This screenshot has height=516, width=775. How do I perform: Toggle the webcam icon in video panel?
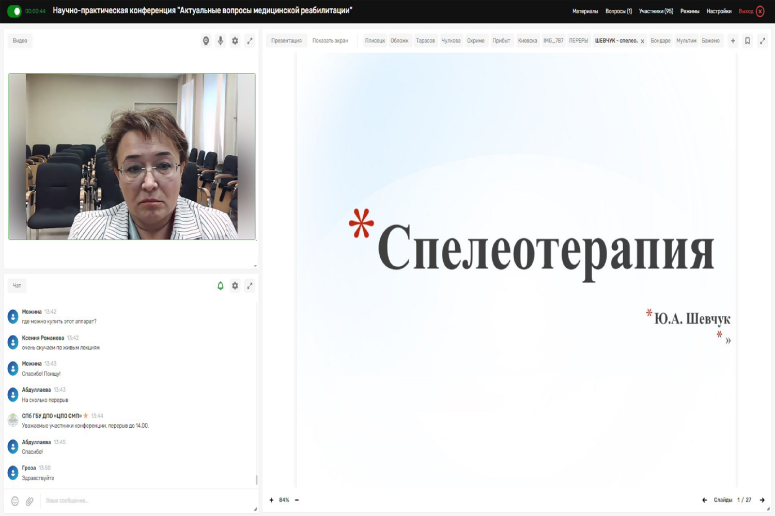[x=206, y=41]
